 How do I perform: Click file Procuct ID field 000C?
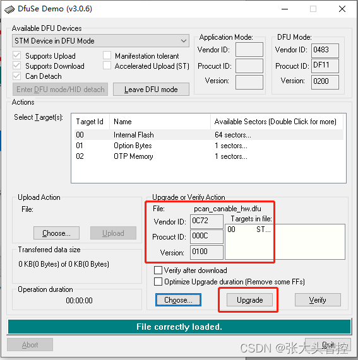tap(206, 236)
